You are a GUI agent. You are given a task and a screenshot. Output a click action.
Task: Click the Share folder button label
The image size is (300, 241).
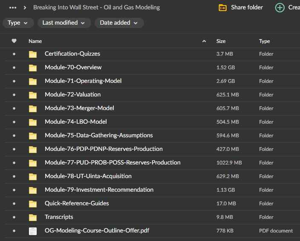(x=247, y=8)
